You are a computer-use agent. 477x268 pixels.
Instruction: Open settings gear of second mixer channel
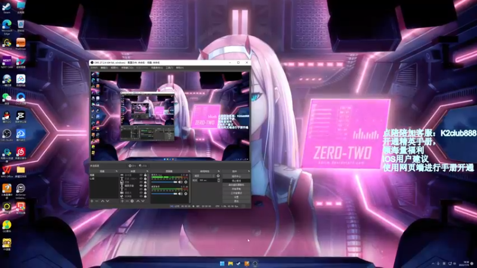[185, 194]
